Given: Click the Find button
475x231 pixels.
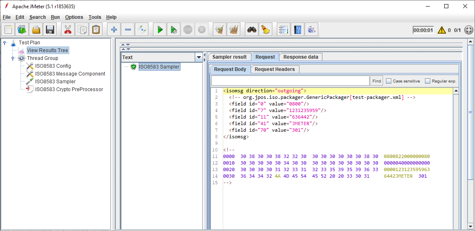Looking at the screenshot, I should [x=377, y=81].
